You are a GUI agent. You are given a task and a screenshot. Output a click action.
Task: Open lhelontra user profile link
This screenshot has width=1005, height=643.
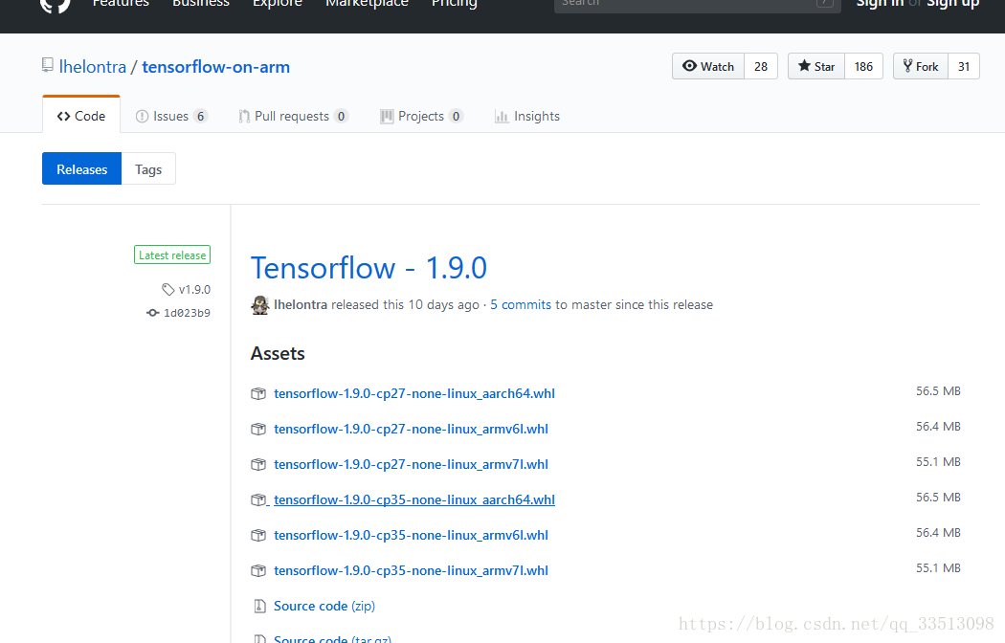[92, 67]
